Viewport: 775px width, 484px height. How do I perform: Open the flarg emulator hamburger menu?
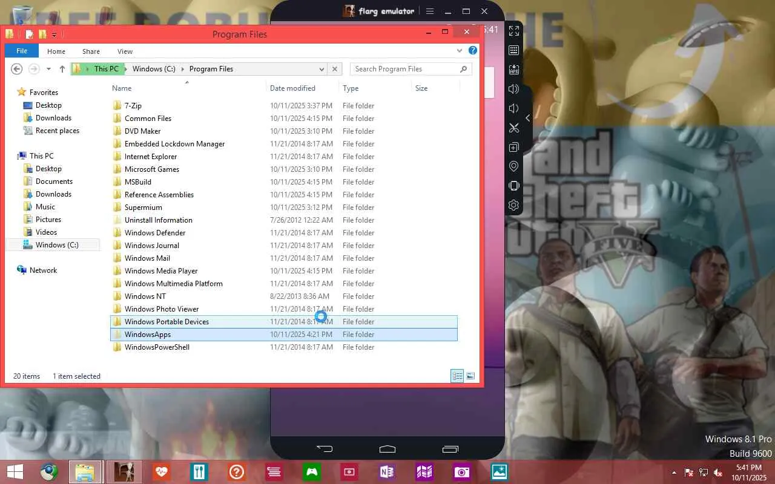pyautogui.click(x=430, y=11)
